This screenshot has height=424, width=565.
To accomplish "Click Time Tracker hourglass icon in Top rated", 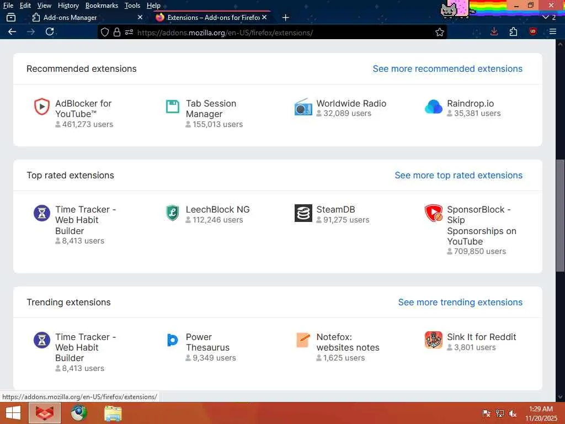I will [42, 213].
